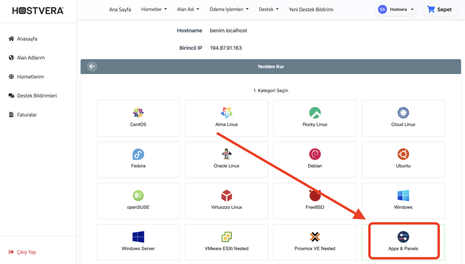This screenshot has width=465, height=264.
Task: Select the VMware ESXi Nested label text
Action: pos(227,249)
